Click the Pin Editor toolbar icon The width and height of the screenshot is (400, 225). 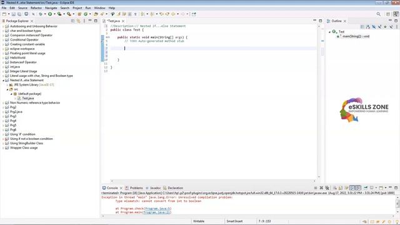194,14
